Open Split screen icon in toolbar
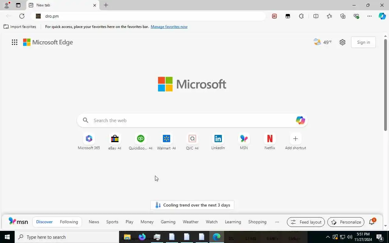Image resolution: width=389 pixels, height=243 pixels. click(x=316, y=16)
